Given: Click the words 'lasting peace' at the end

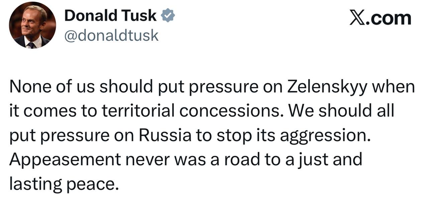Looking at the screenshot, I should (x=64, y=184).
